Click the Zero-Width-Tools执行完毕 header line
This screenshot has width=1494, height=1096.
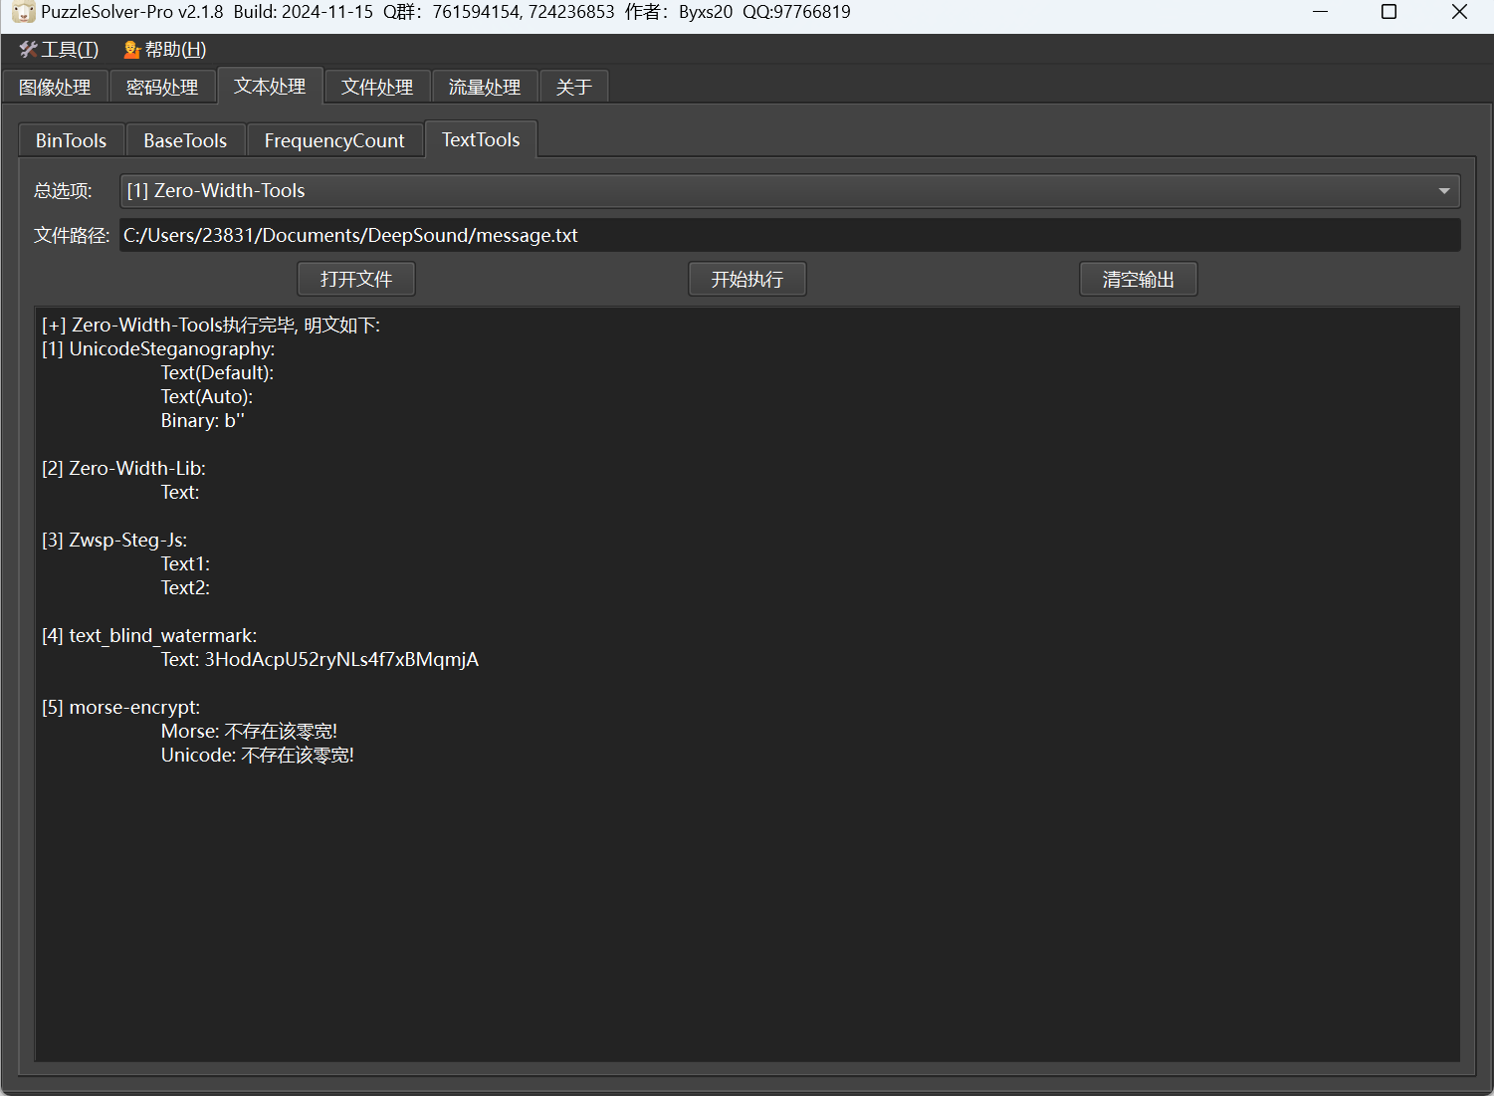coord(211,326)
